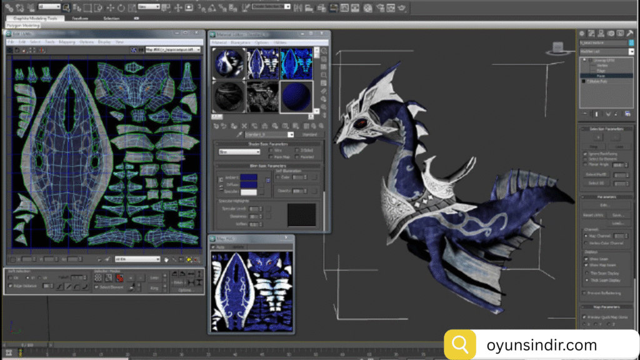Screen dimensions: 640x360
Task: Click the blue Diffuse color swatch
Action: (248, 185)
